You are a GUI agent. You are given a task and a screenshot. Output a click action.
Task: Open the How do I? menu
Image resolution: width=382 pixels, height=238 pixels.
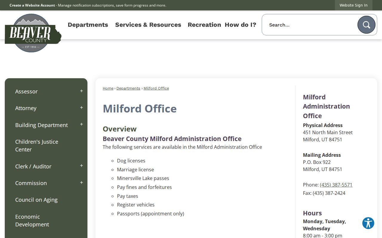point(241,25)
